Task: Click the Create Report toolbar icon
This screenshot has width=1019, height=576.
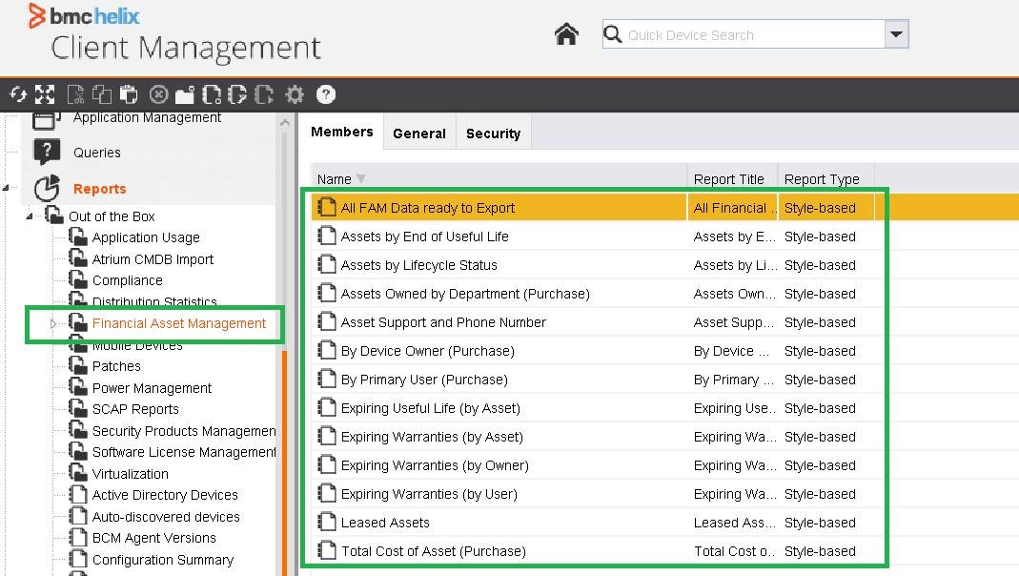Action: pyautogui.click(x=212, y=95)
